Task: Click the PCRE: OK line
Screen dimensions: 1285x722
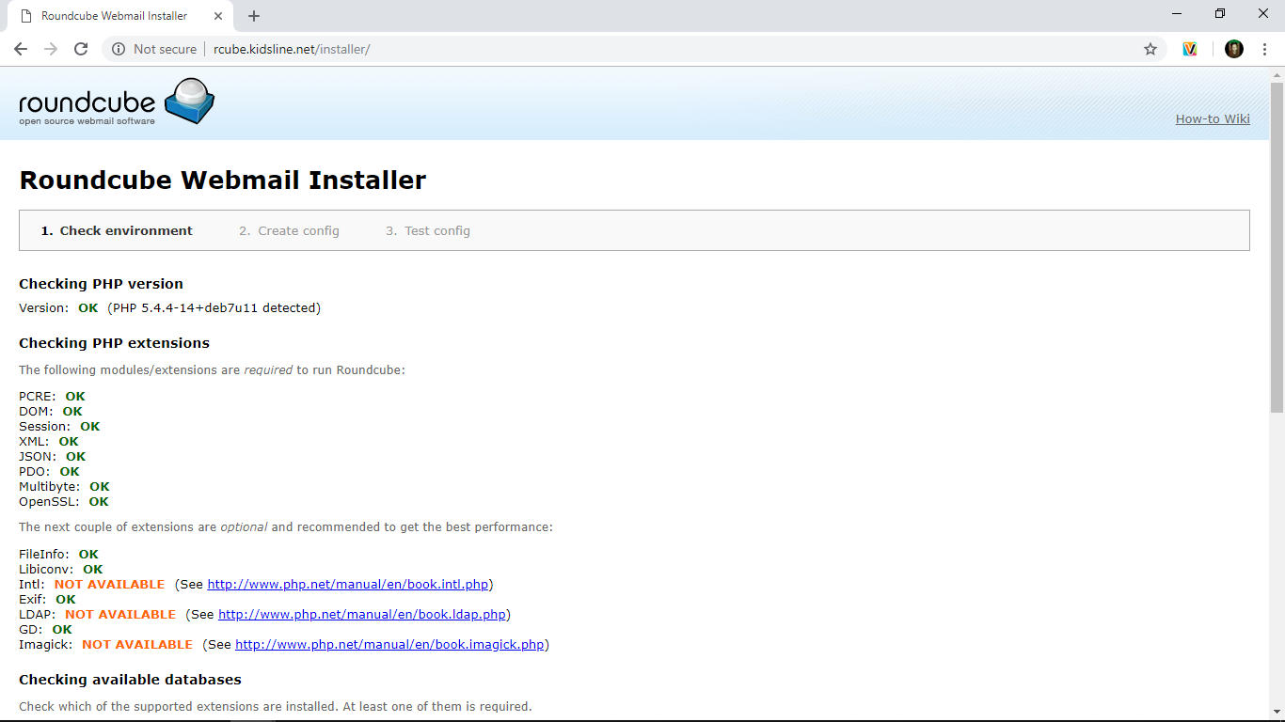Action: pyautogui.click(x=52, y=396)
